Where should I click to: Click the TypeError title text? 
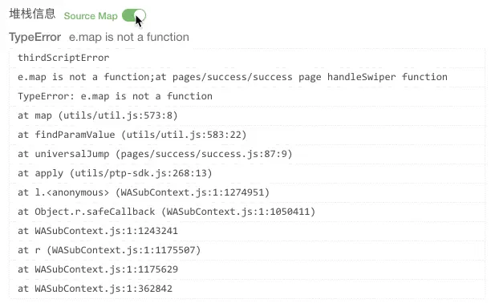[x=34, y=37]
